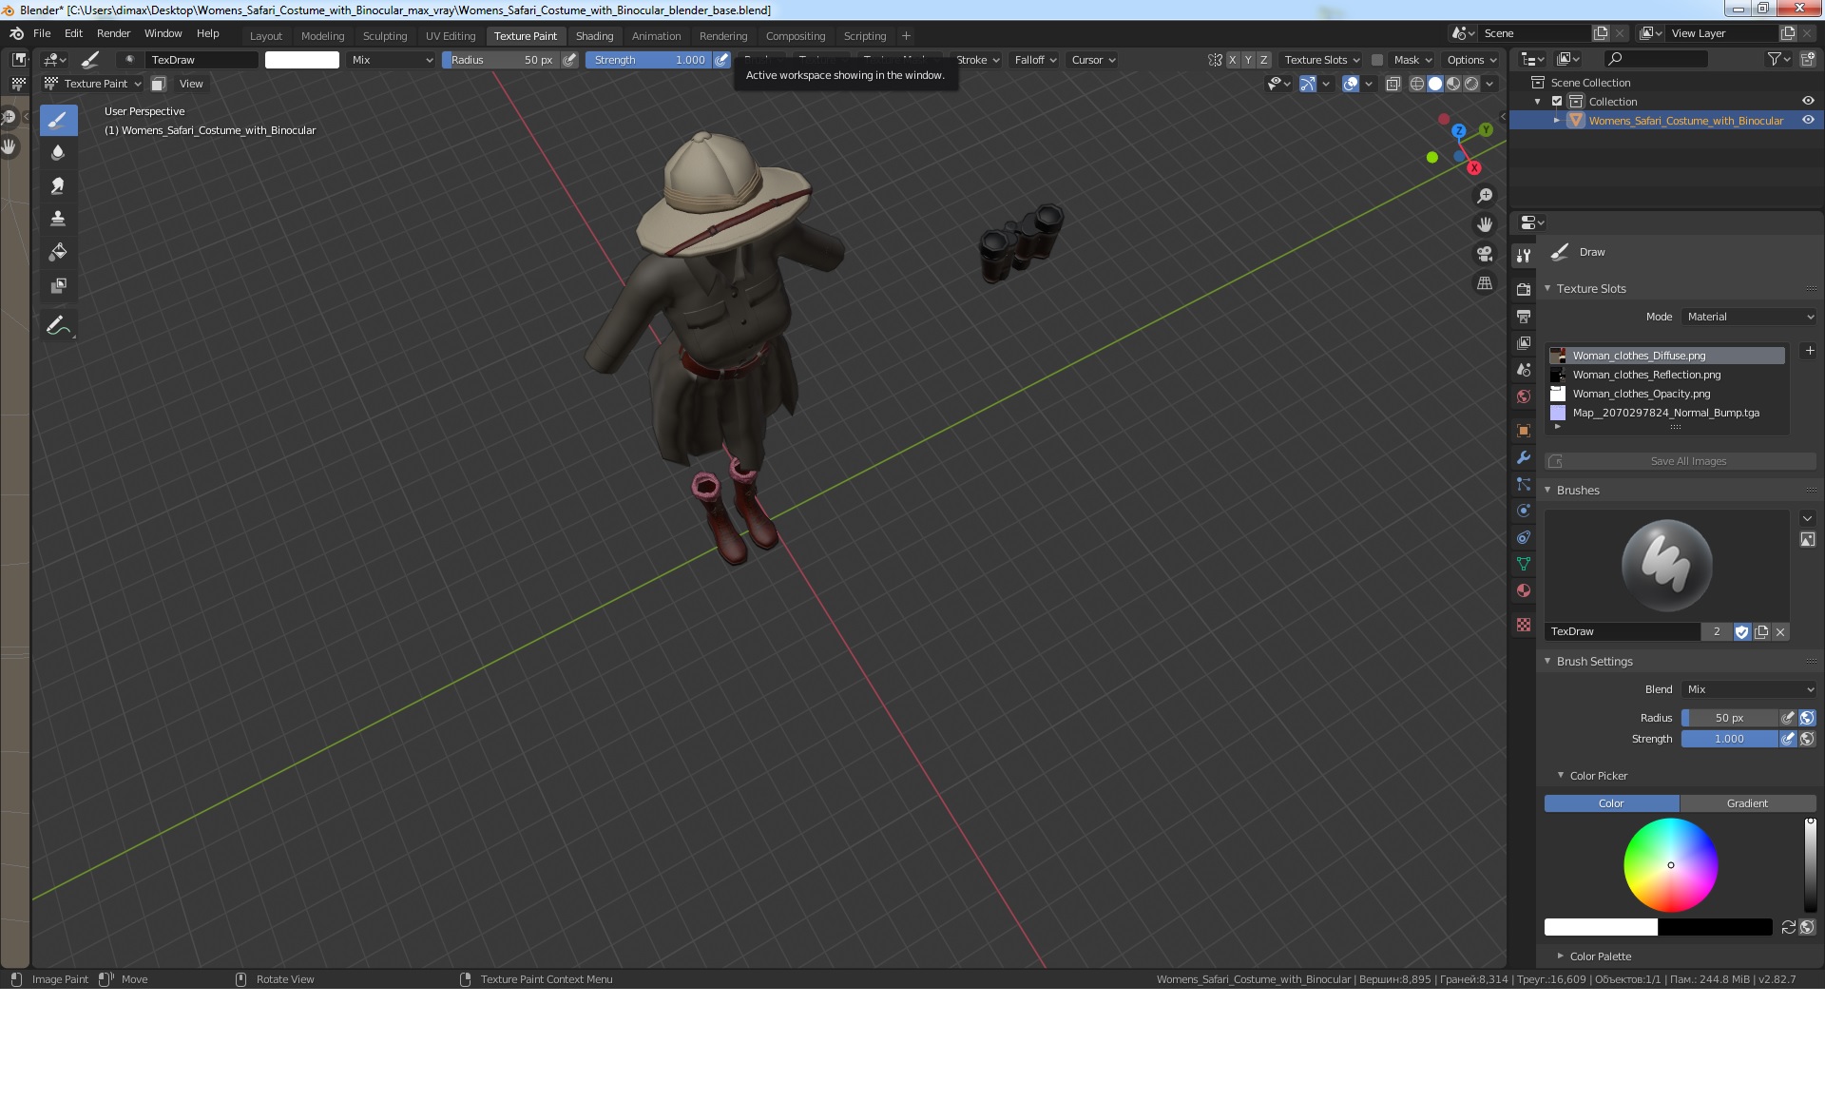Click viewport zoom magnifier icon

pos(1484,196)
